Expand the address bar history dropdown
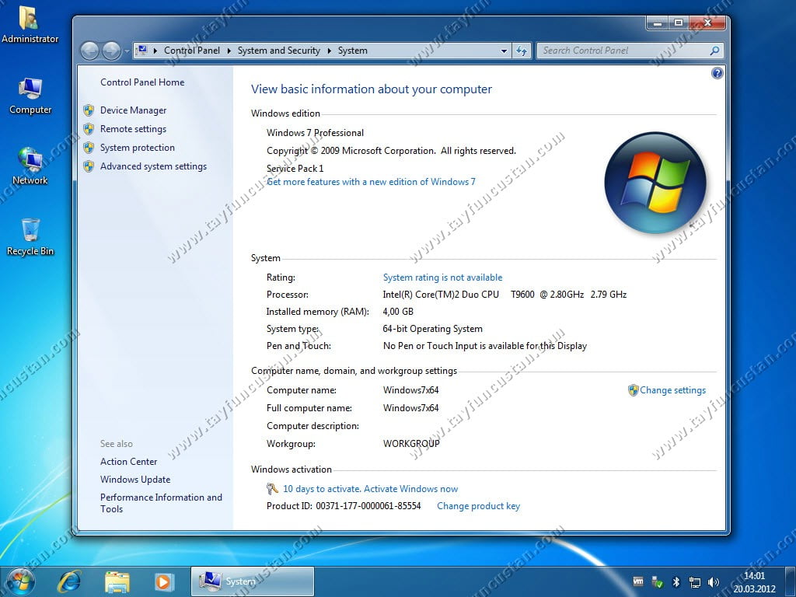796x597 pixels. click(504, 51)
